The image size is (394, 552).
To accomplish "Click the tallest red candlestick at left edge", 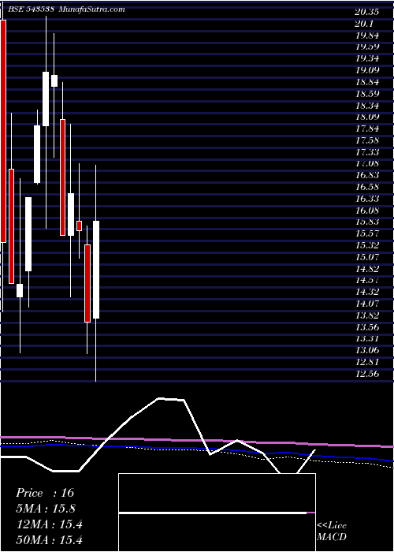I will pyautogui.click(x=3, y=131).
